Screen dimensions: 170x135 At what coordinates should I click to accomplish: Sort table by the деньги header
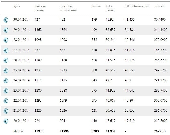click(159, 6)
